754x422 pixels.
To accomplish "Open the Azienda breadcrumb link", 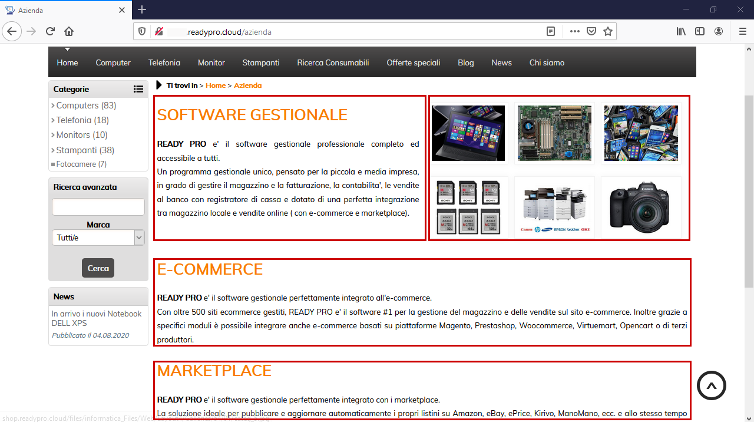I will tap(248, 85).
